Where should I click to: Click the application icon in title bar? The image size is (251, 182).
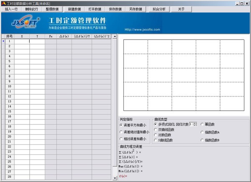click(x=4, y=3)
